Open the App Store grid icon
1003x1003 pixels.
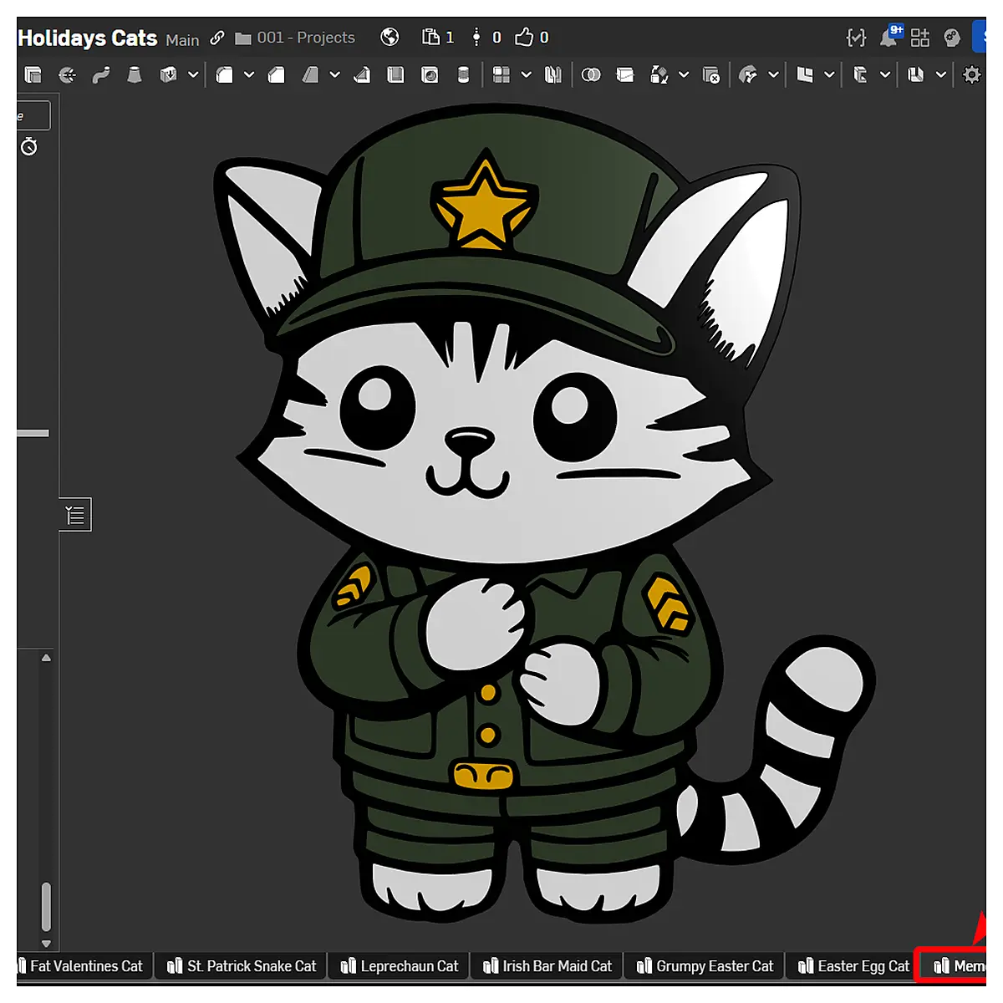click(x=920, y=38)
